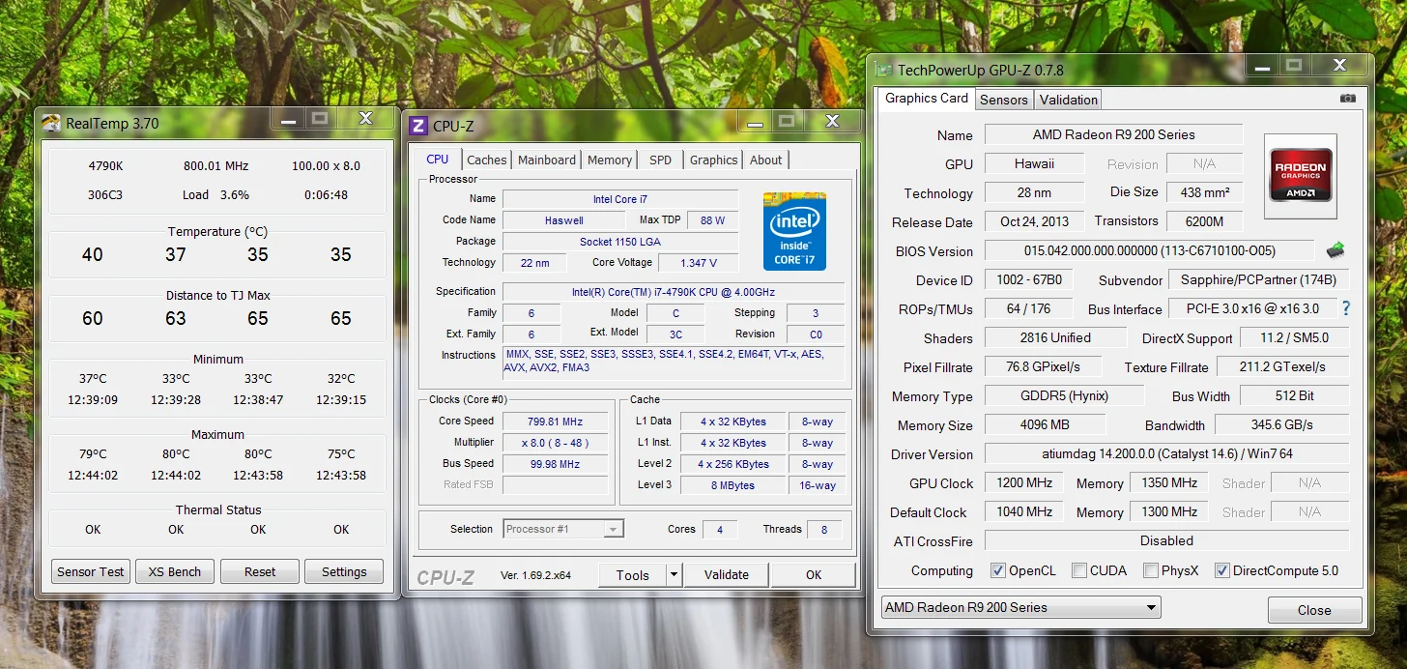Click the Package value Socket 1150 LGA

tap(620, 242)
